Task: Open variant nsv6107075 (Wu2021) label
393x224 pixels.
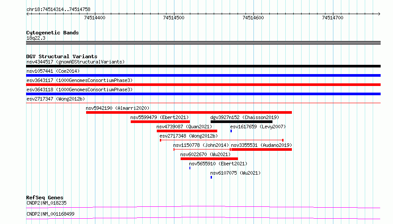Action: [235, 173]
